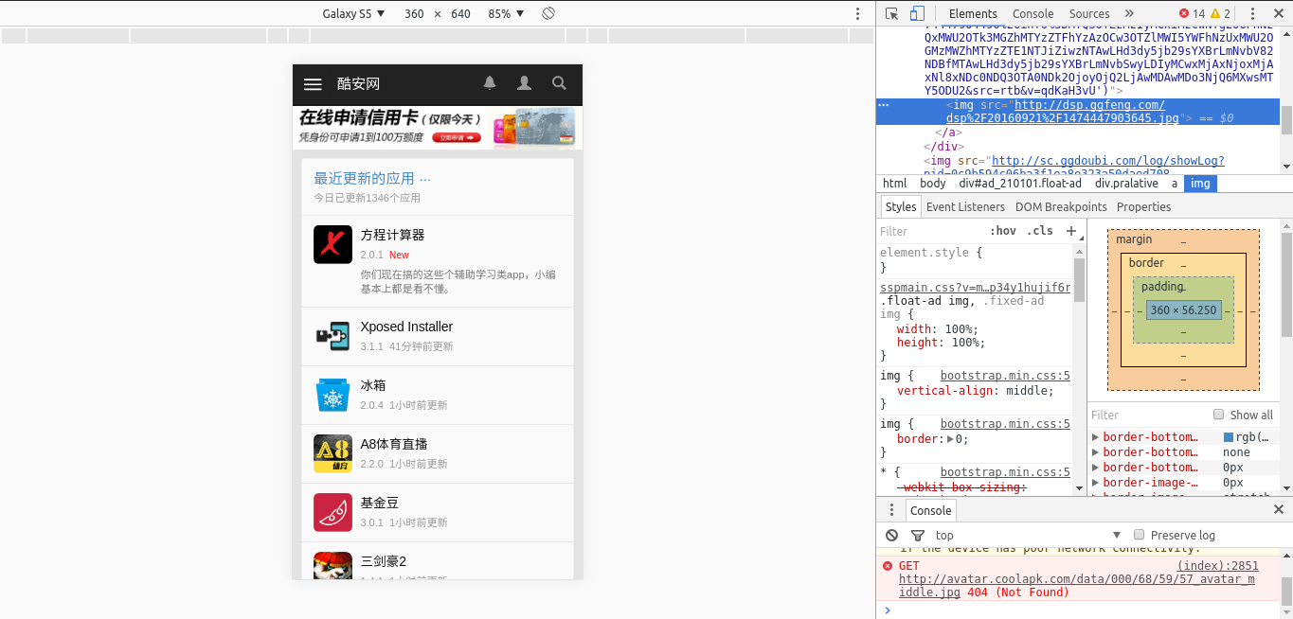Click the credit card banner advertisement
The height and width of the screenshot is (619, 1293).
point(438,127)
